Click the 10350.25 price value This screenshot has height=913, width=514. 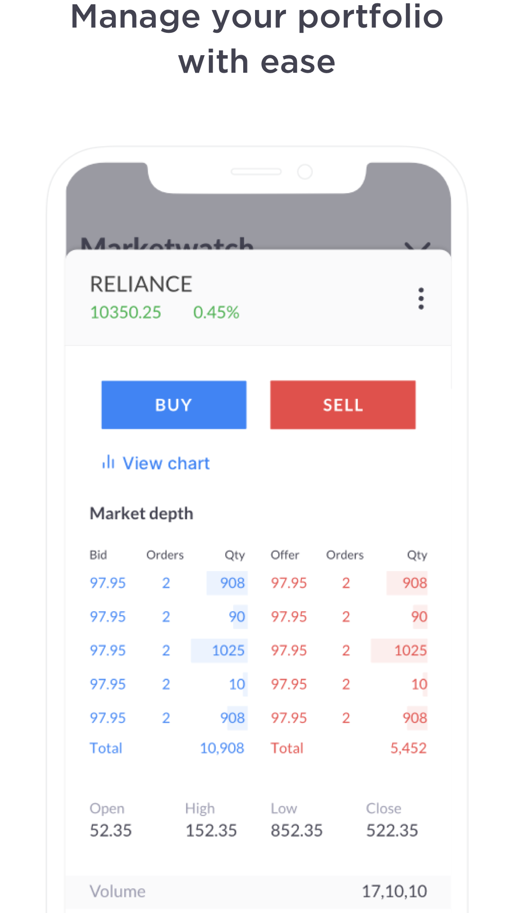(126, 312)
